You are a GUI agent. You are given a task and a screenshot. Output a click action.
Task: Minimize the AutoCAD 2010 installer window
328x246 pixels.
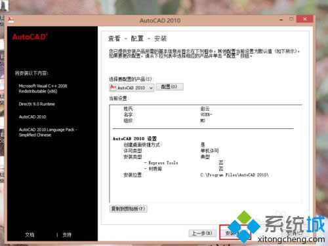click(x=281, y=20)
